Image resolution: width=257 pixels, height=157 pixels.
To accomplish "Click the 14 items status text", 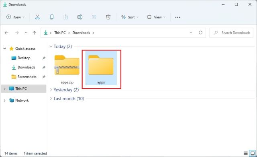I will [x=11, y=153].
